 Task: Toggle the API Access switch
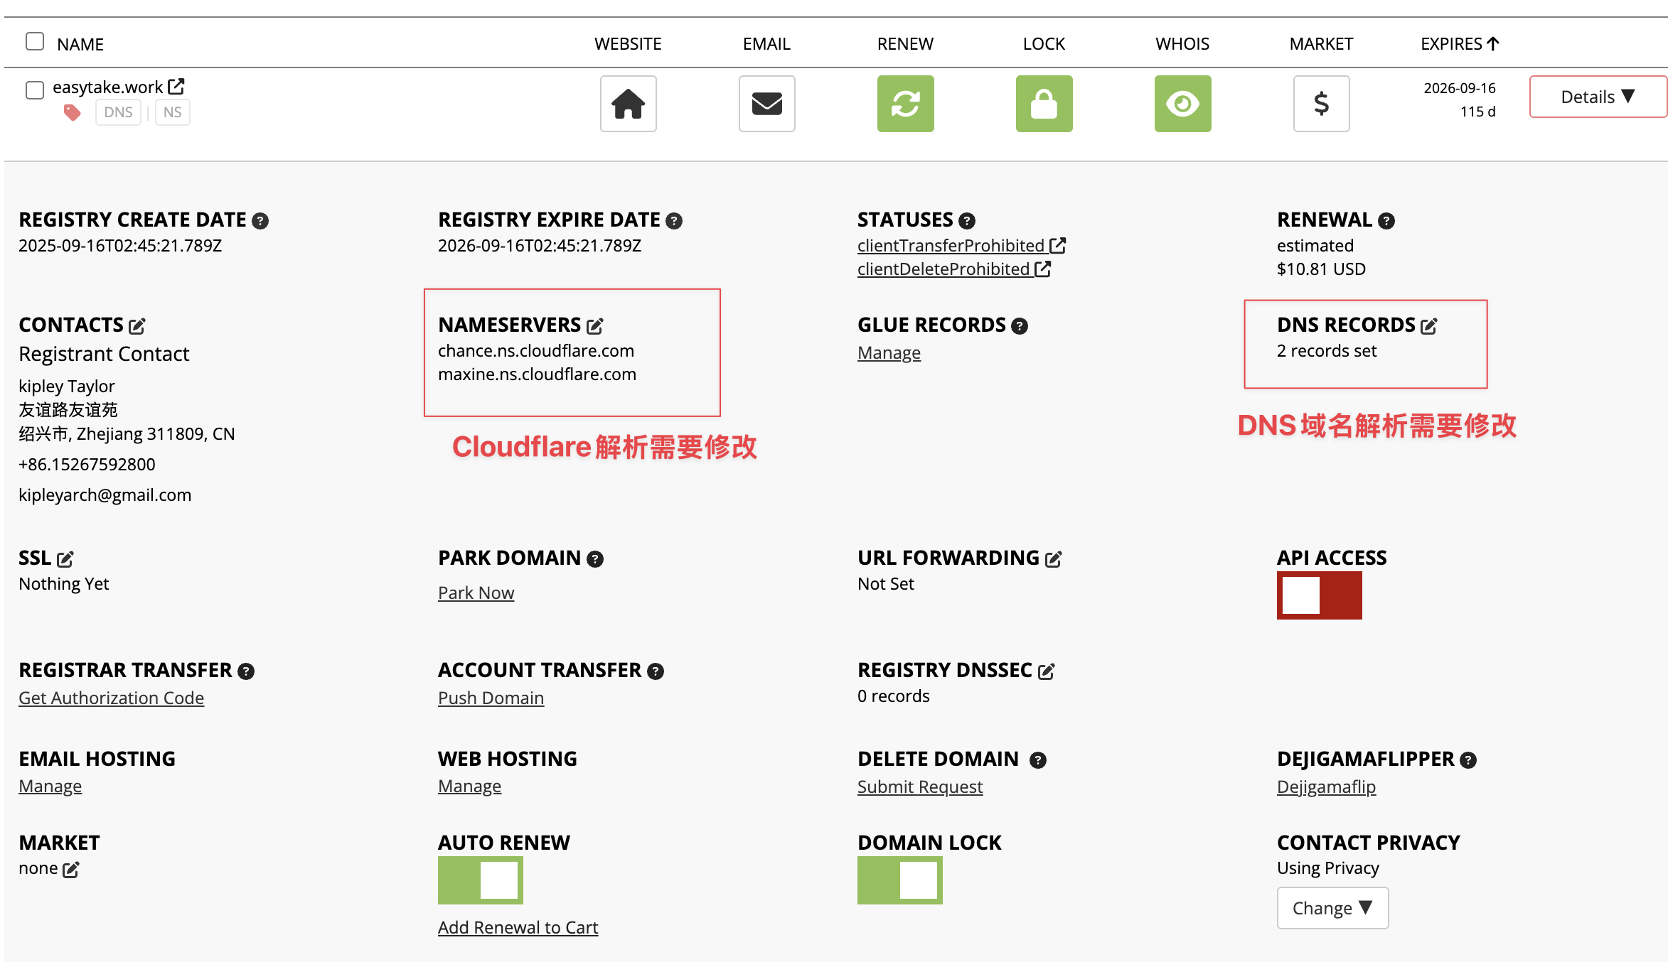pyautogui.click(x=1319, y=595)
